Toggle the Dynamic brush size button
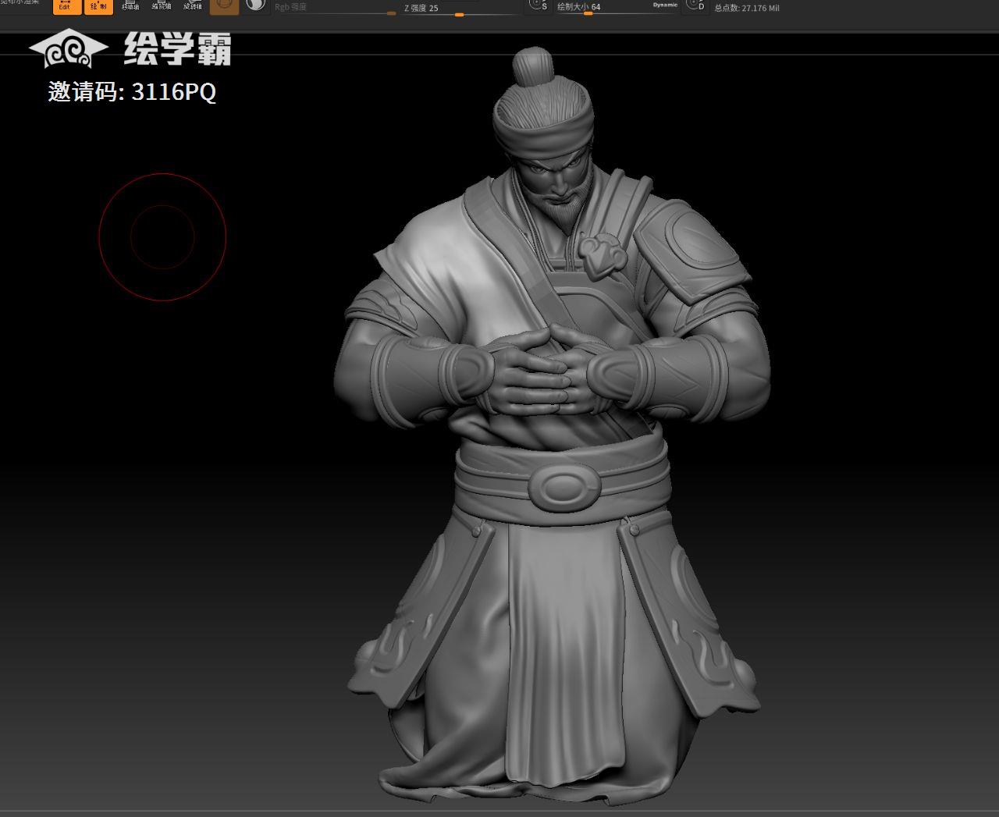 point(666,5)
